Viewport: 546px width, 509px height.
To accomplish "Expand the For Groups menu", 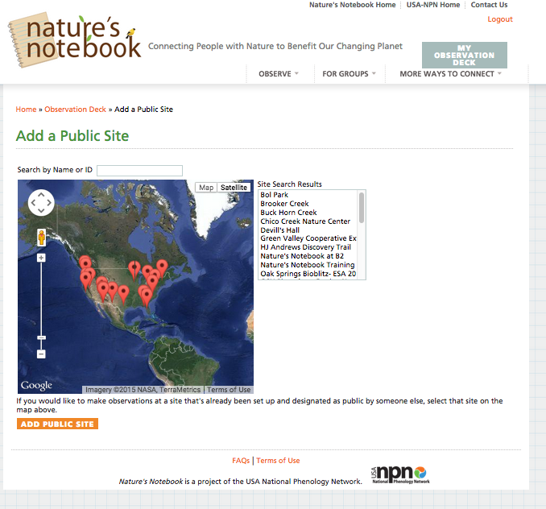I will point(349,74).
